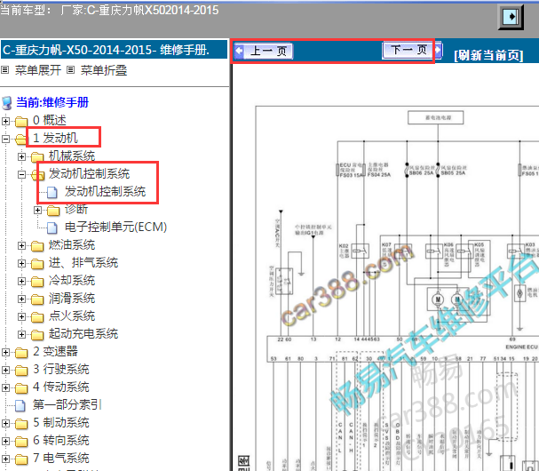Viewport: 539px width, 471px height.
Task: Click the folder icon of 2 变速器
Action: click(21, 353)
